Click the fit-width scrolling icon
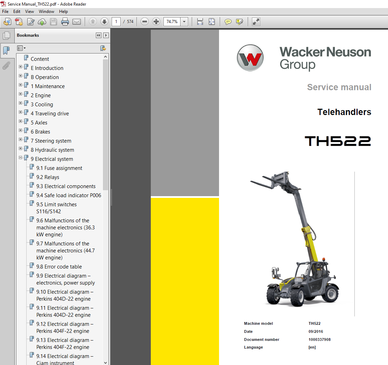The image size is (388, 365). (x=200, y=22)
